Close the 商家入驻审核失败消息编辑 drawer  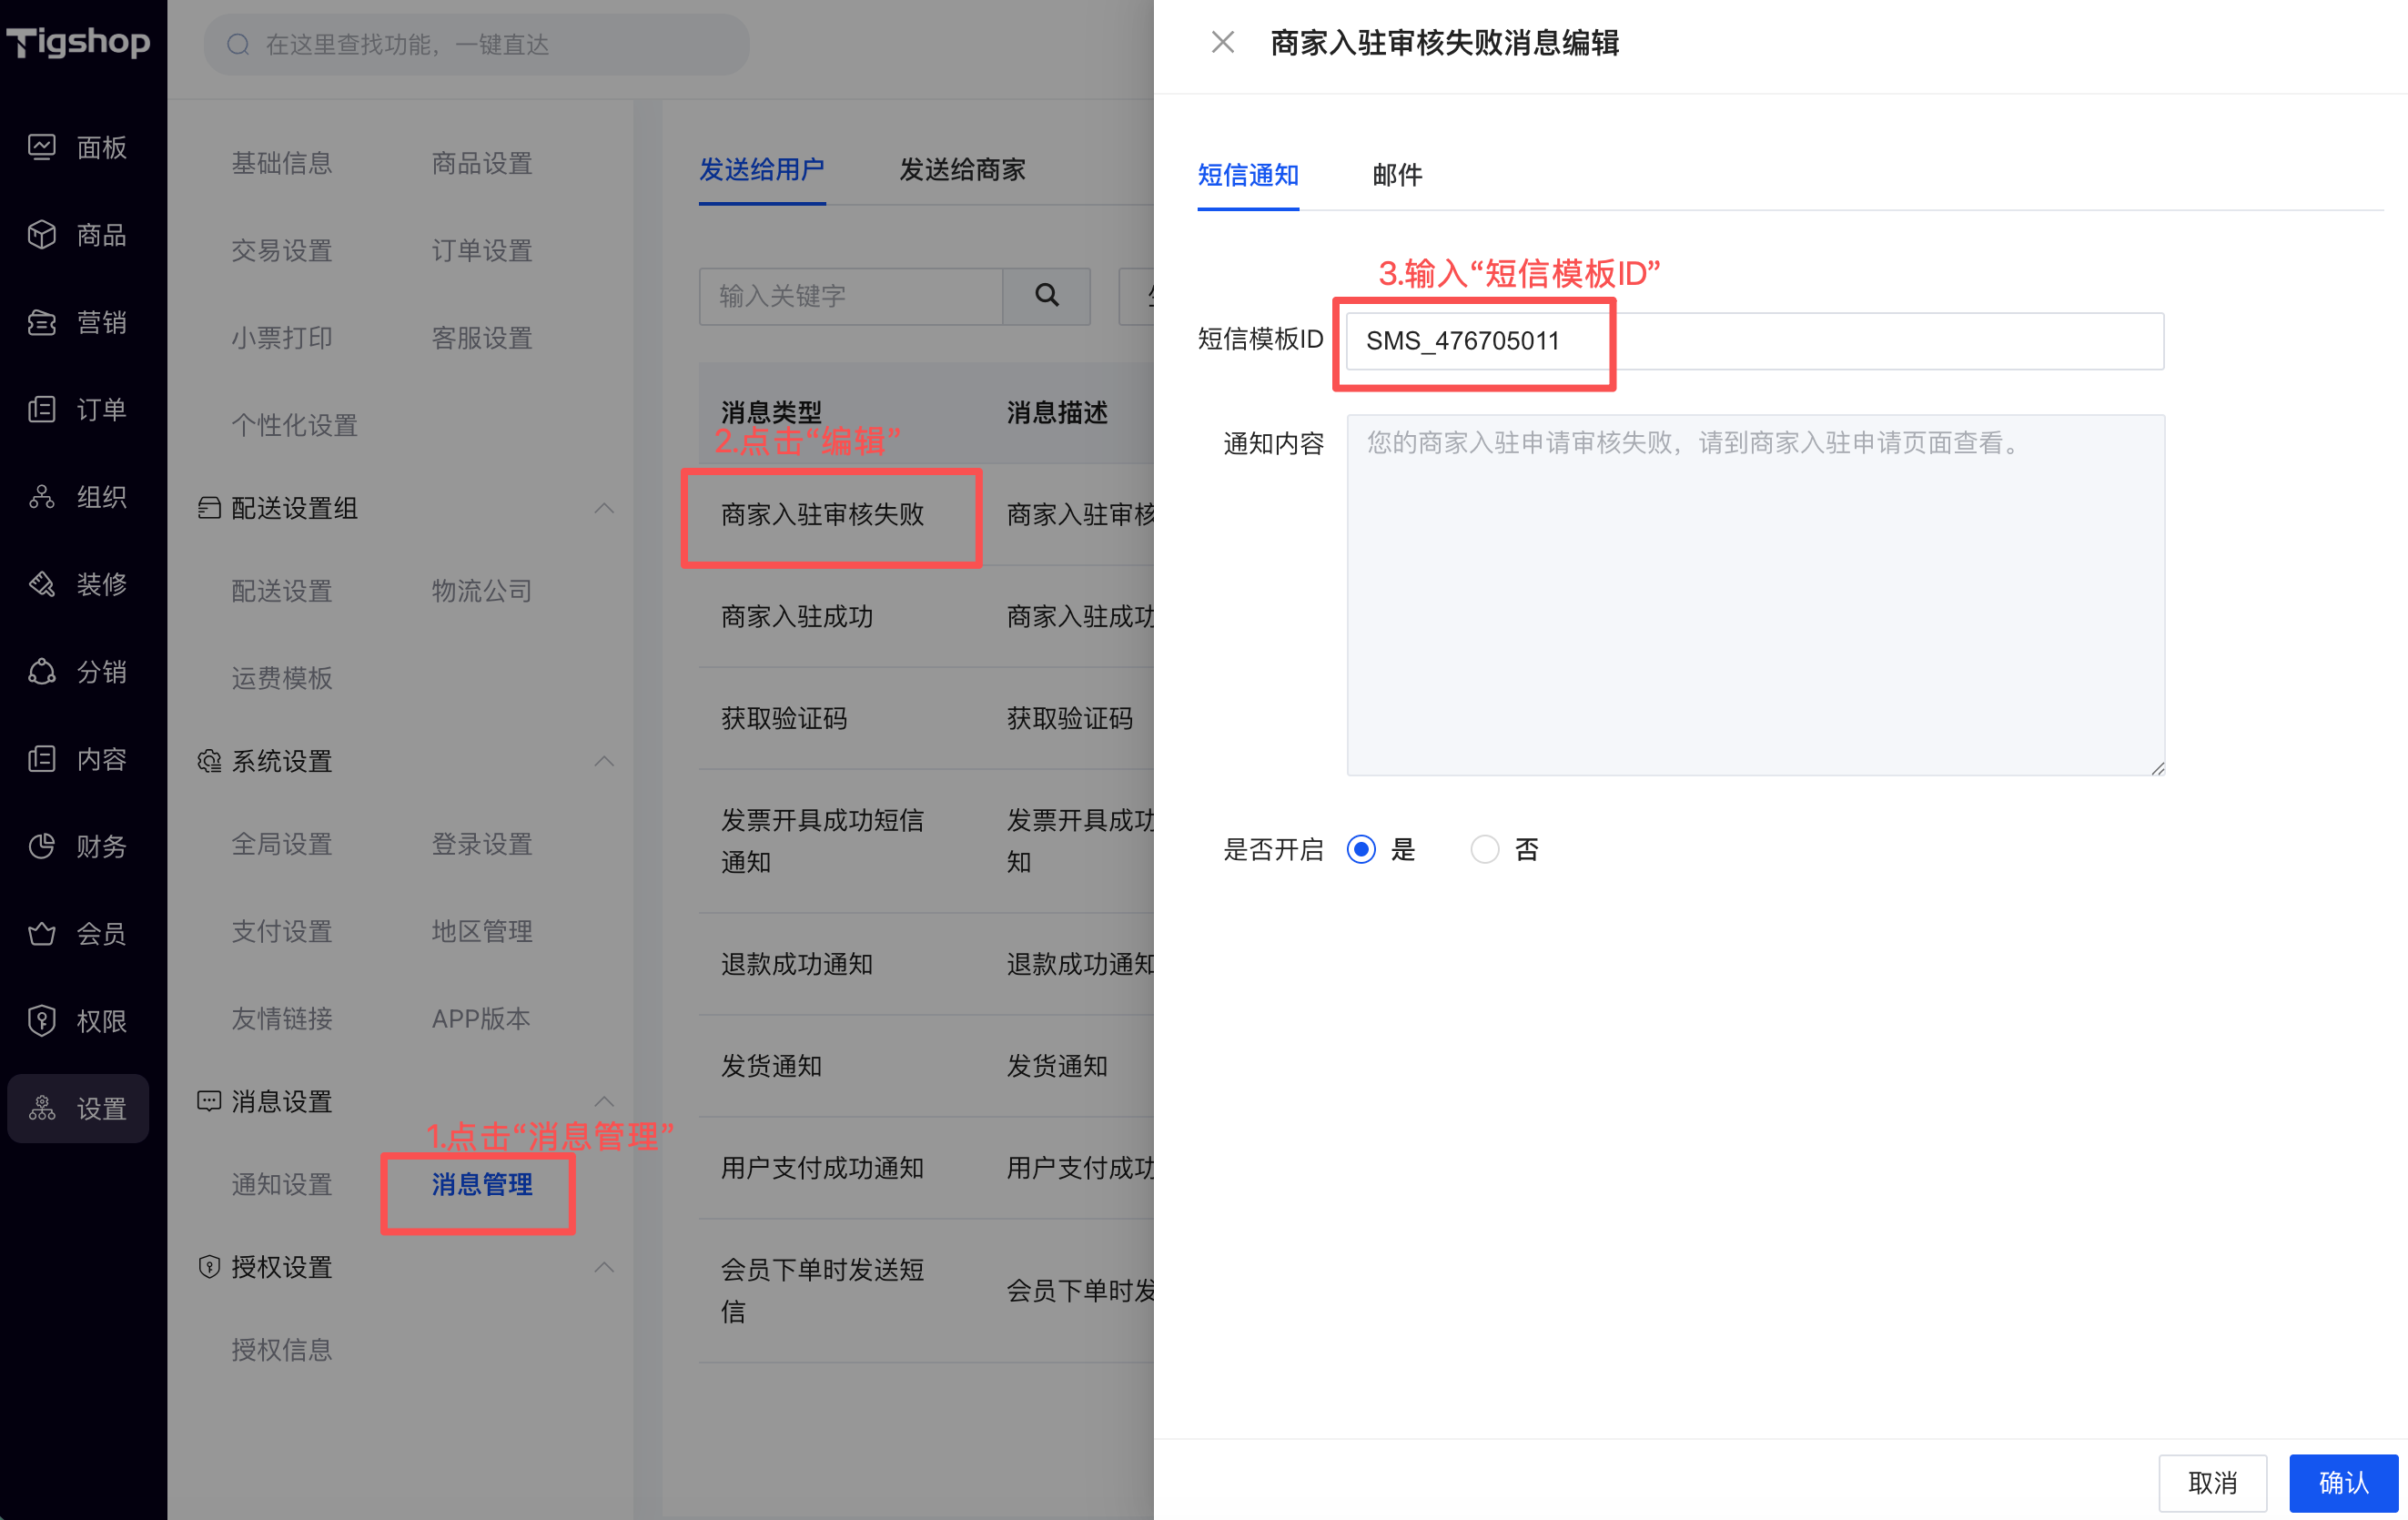click(1222, 42)
